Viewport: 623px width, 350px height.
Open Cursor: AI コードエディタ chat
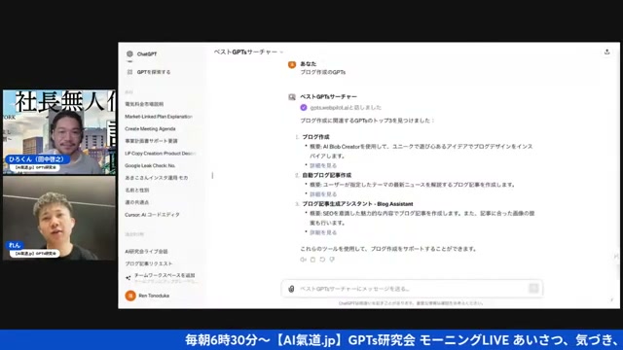pyautogui.click(x=152, y=215)
